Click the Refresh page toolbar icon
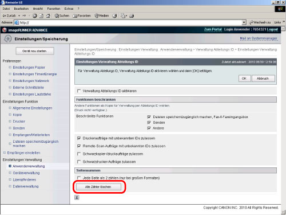 point(41,15)
